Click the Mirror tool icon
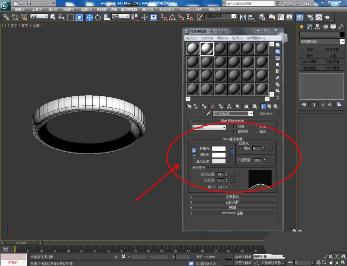The width and height of the screenshot is (347, 266). [243, 17]
